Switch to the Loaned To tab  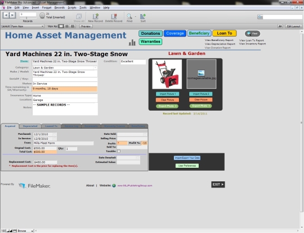click(x=51, y=126)
